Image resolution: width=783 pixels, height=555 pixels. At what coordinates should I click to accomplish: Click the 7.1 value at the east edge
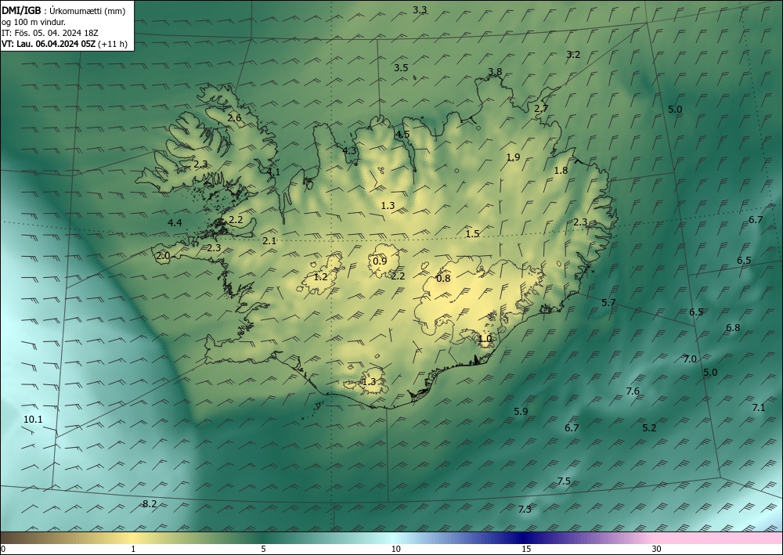[759, 408]
